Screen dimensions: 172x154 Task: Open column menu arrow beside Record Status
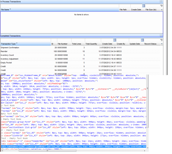coord(161,44)
